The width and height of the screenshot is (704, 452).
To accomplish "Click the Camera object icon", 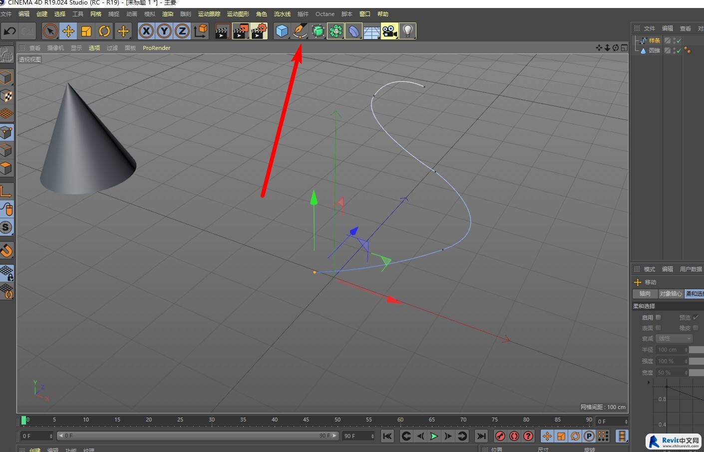I will coord(389,31).
